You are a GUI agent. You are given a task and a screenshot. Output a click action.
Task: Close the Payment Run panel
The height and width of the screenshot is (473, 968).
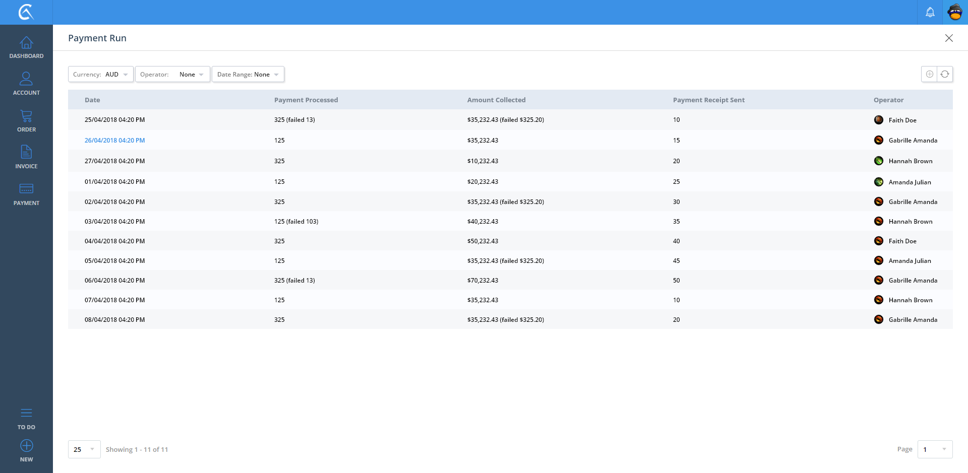(949, 38)
